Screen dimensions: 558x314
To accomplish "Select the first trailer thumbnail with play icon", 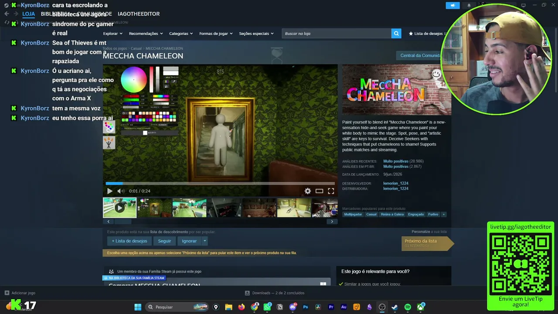I will point(119,208).
